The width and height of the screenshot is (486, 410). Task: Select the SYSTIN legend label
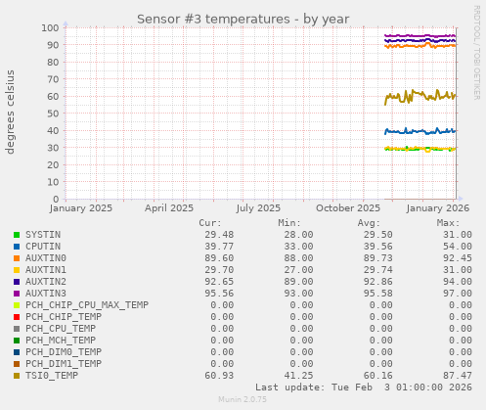43,235
